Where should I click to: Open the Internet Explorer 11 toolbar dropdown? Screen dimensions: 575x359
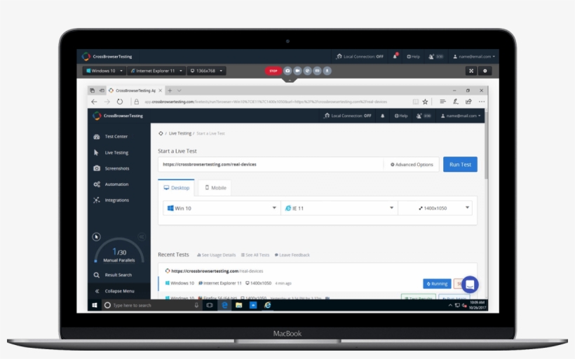(x=156, y=71)
